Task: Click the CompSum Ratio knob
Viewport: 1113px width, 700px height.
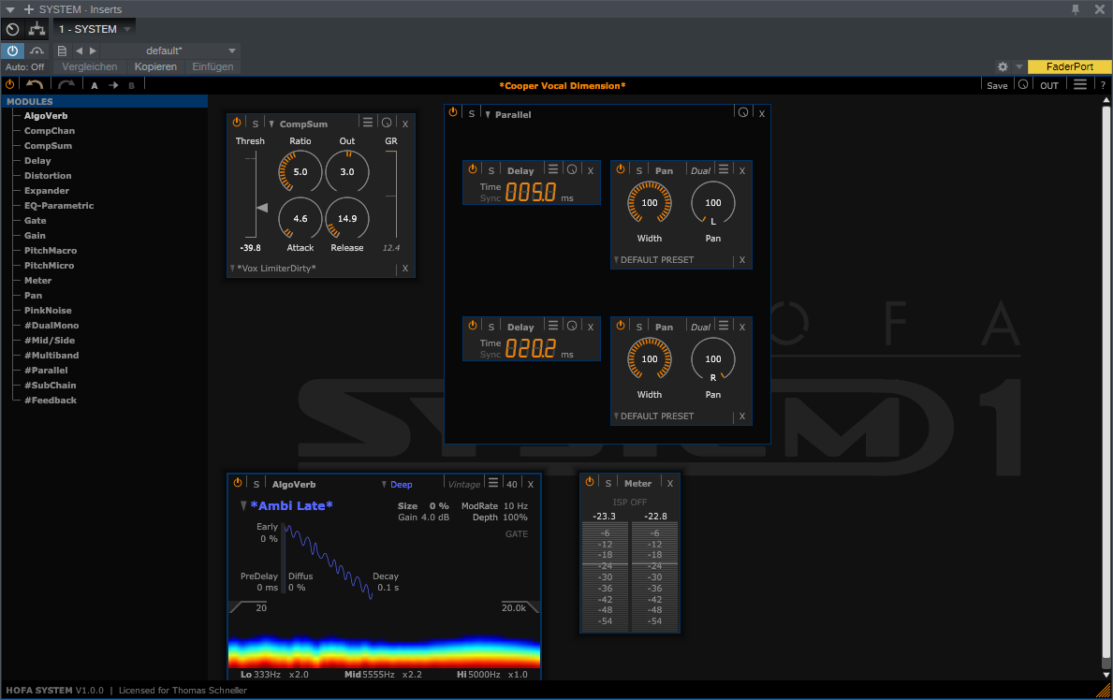Action: coord(300,172)
